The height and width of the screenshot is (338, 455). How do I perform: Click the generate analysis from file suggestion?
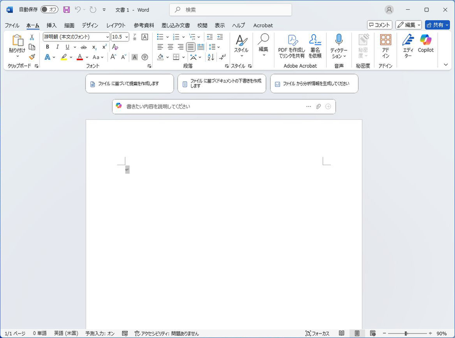point(314,84)
